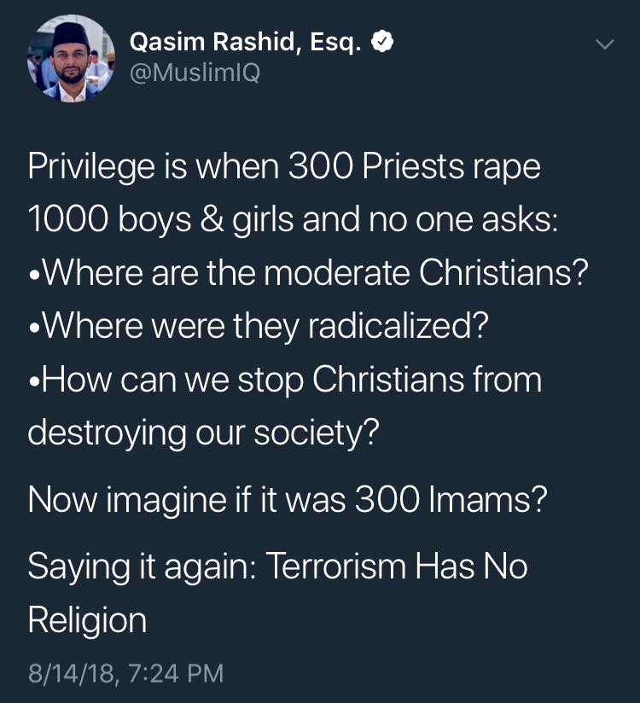Click the line starting "Saying it again:"
This screenshot has height=703, width=640.
(278, 566)
